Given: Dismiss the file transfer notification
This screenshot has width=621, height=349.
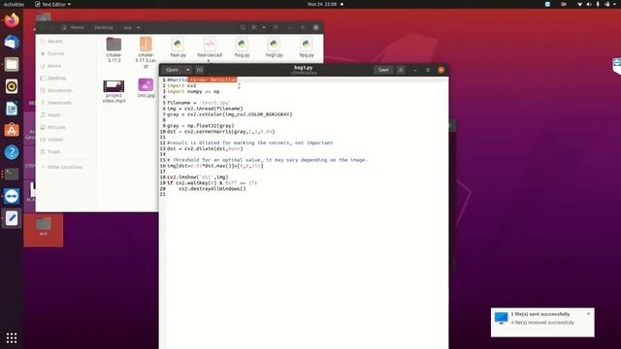Looking at the screenshot, I should [589, 314].
